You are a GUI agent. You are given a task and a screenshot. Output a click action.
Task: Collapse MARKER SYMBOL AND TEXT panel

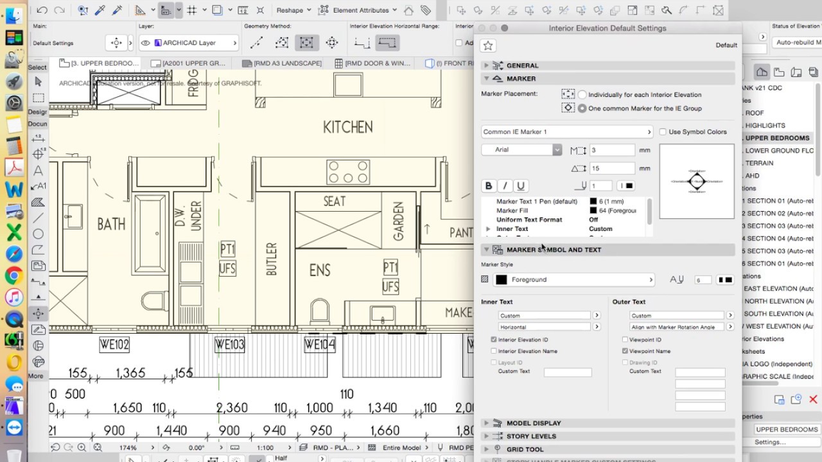pyautogui.click(x=486, y=250)
